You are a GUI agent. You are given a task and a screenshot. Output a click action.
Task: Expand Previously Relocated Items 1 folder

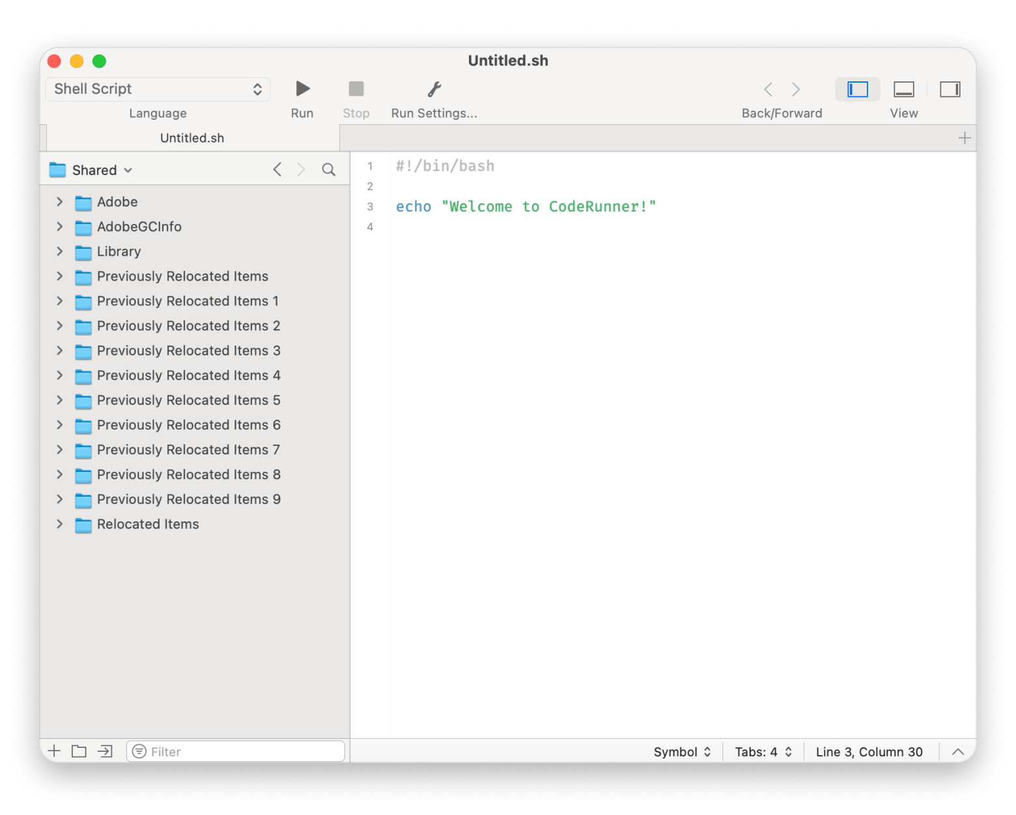[60, 301]
